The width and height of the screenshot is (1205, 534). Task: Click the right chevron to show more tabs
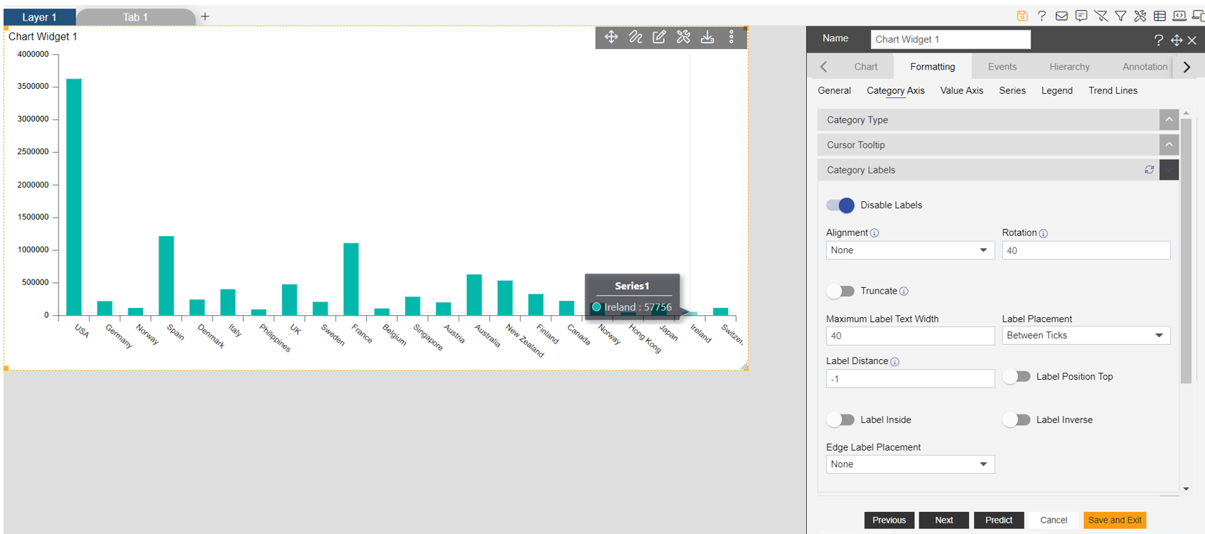(1187, 67)
